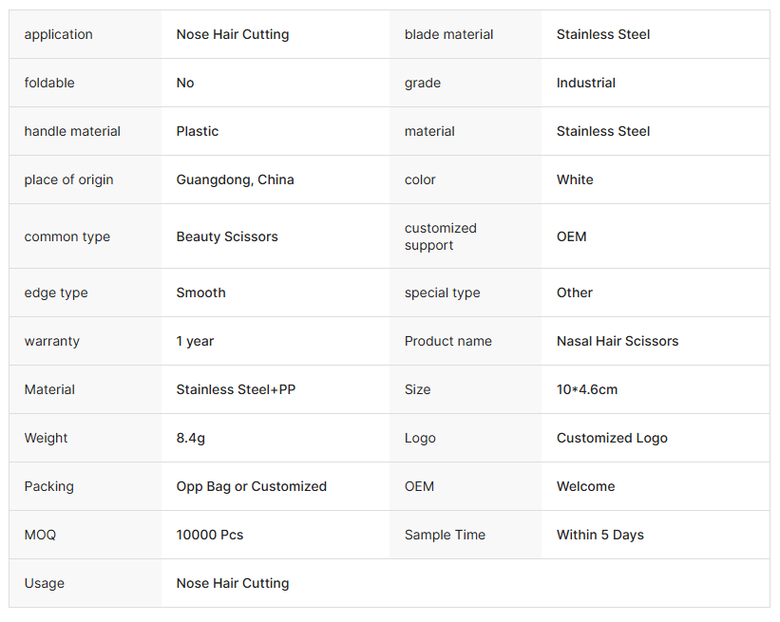Select the '10*4.6cm' size value
The height and width of the screenshot is (622, 780).
[x=587, y=390]
